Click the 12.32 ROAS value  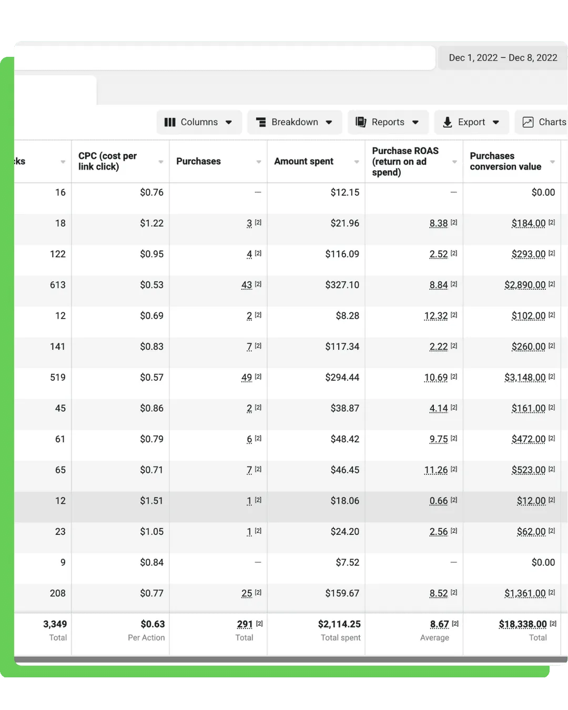coord(436,316)
